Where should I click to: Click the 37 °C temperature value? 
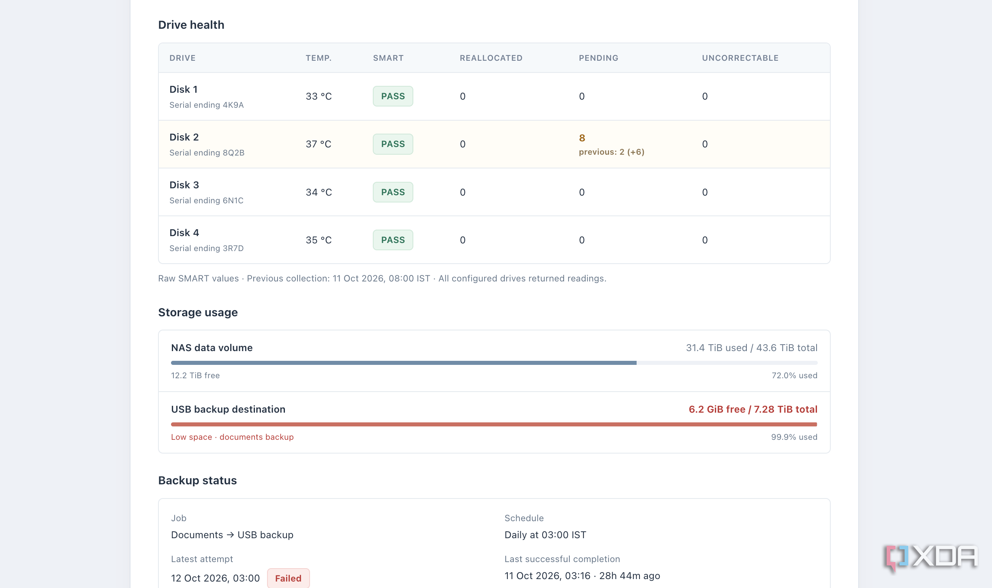[319, 144]
